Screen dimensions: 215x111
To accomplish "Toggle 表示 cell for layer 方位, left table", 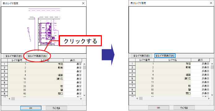I will [x=73, y=64].
